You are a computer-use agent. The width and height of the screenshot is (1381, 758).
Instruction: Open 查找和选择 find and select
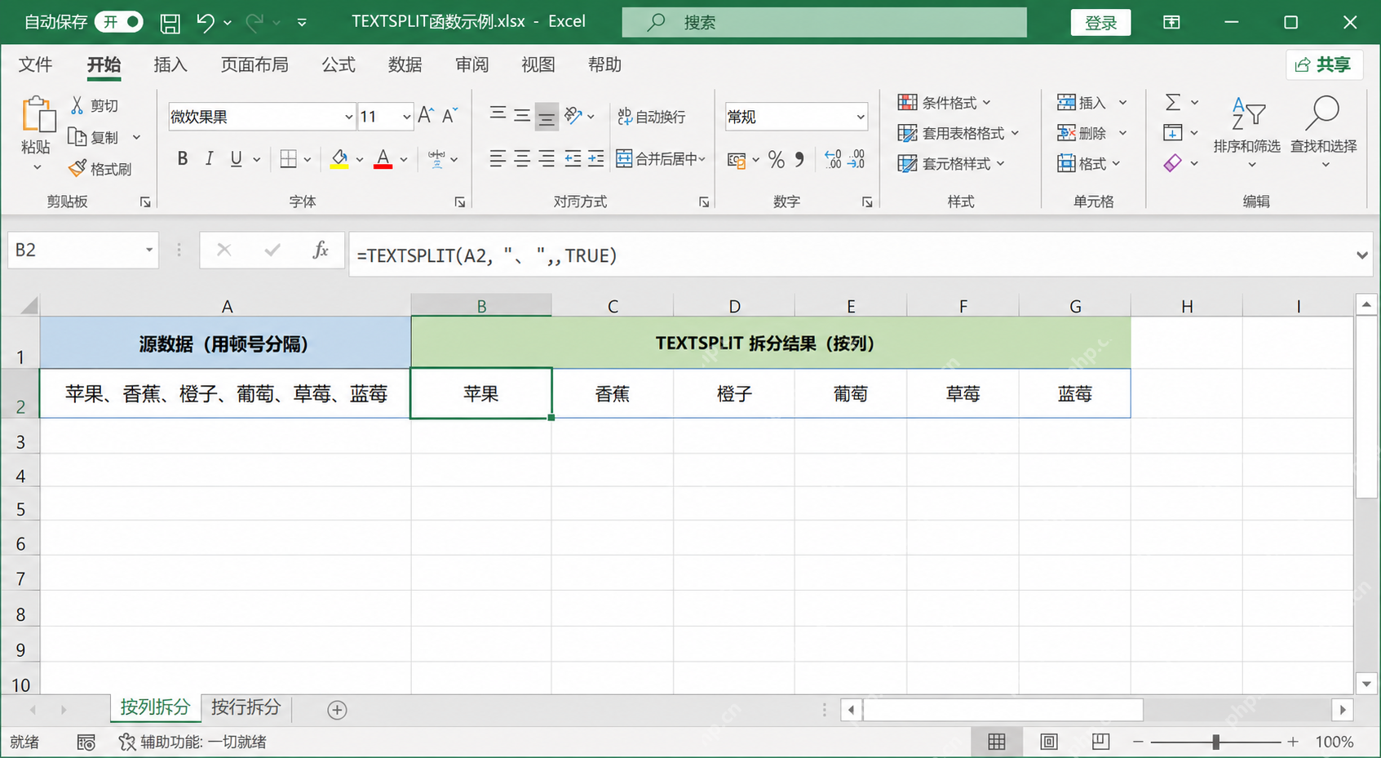click(x=1323, y=131)
